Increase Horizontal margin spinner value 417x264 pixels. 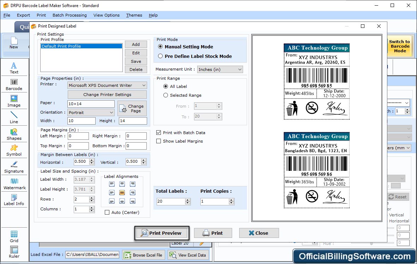(92, 160)
